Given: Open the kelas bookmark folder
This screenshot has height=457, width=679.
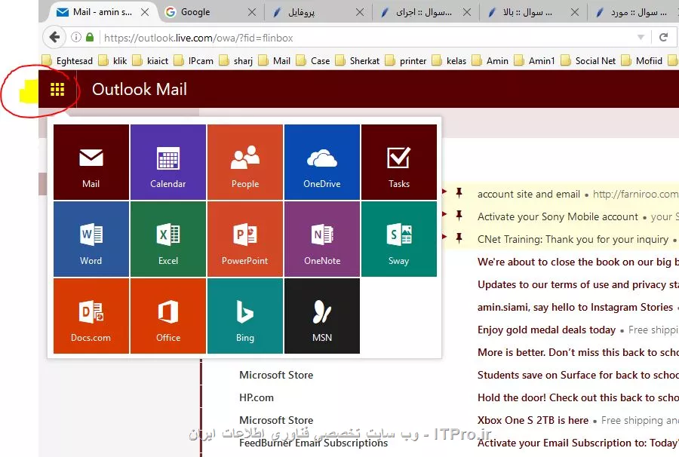Looking at the screenshot, I should click(450, 61).
